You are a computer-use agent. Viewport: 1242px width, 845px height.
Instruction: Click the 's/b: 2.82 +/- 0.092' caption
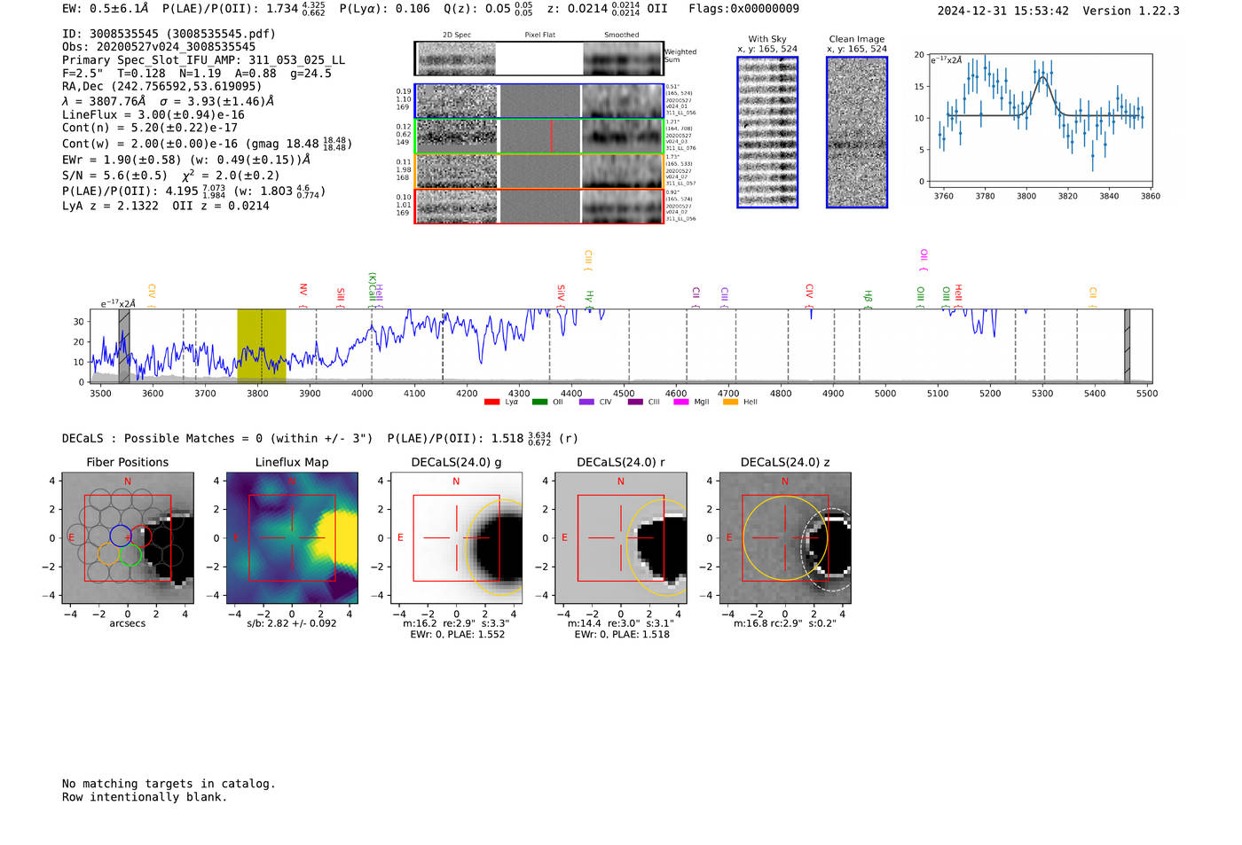pos(292,623)
